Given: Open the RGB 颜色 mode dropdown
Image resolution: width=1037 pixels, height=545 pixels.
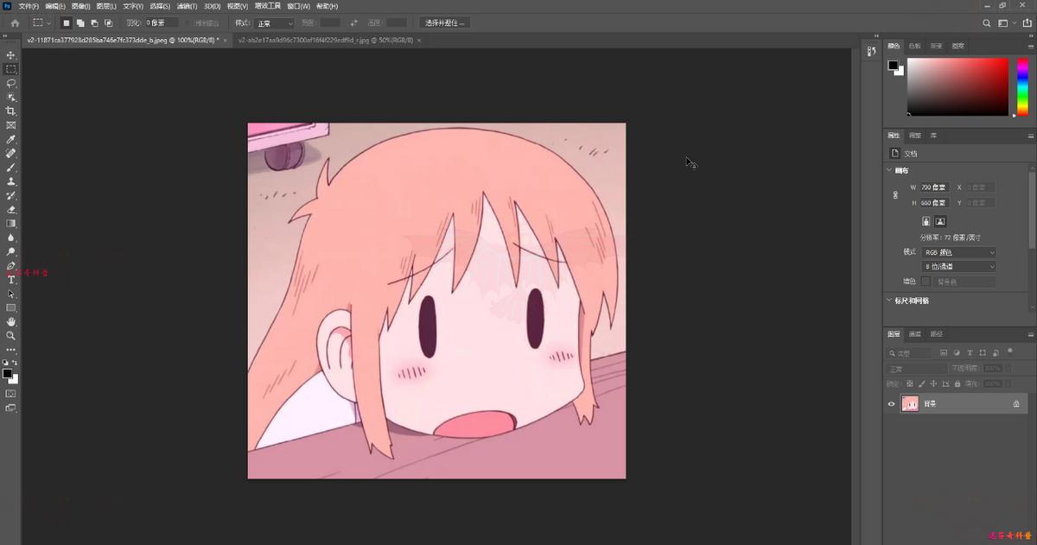Looking at the screenshot, I should (x=957, y=252).
